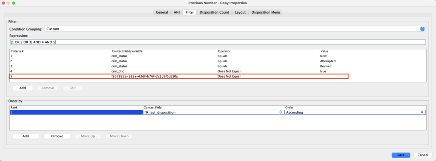Click the Edit criteria button
The width and height of the screenshot is (436, 161).
coord(72,88)
